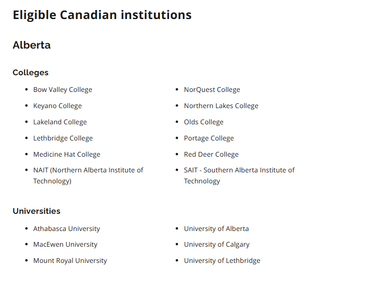
Task: Select Red Deer College
Action: click(x=211, y=155)
